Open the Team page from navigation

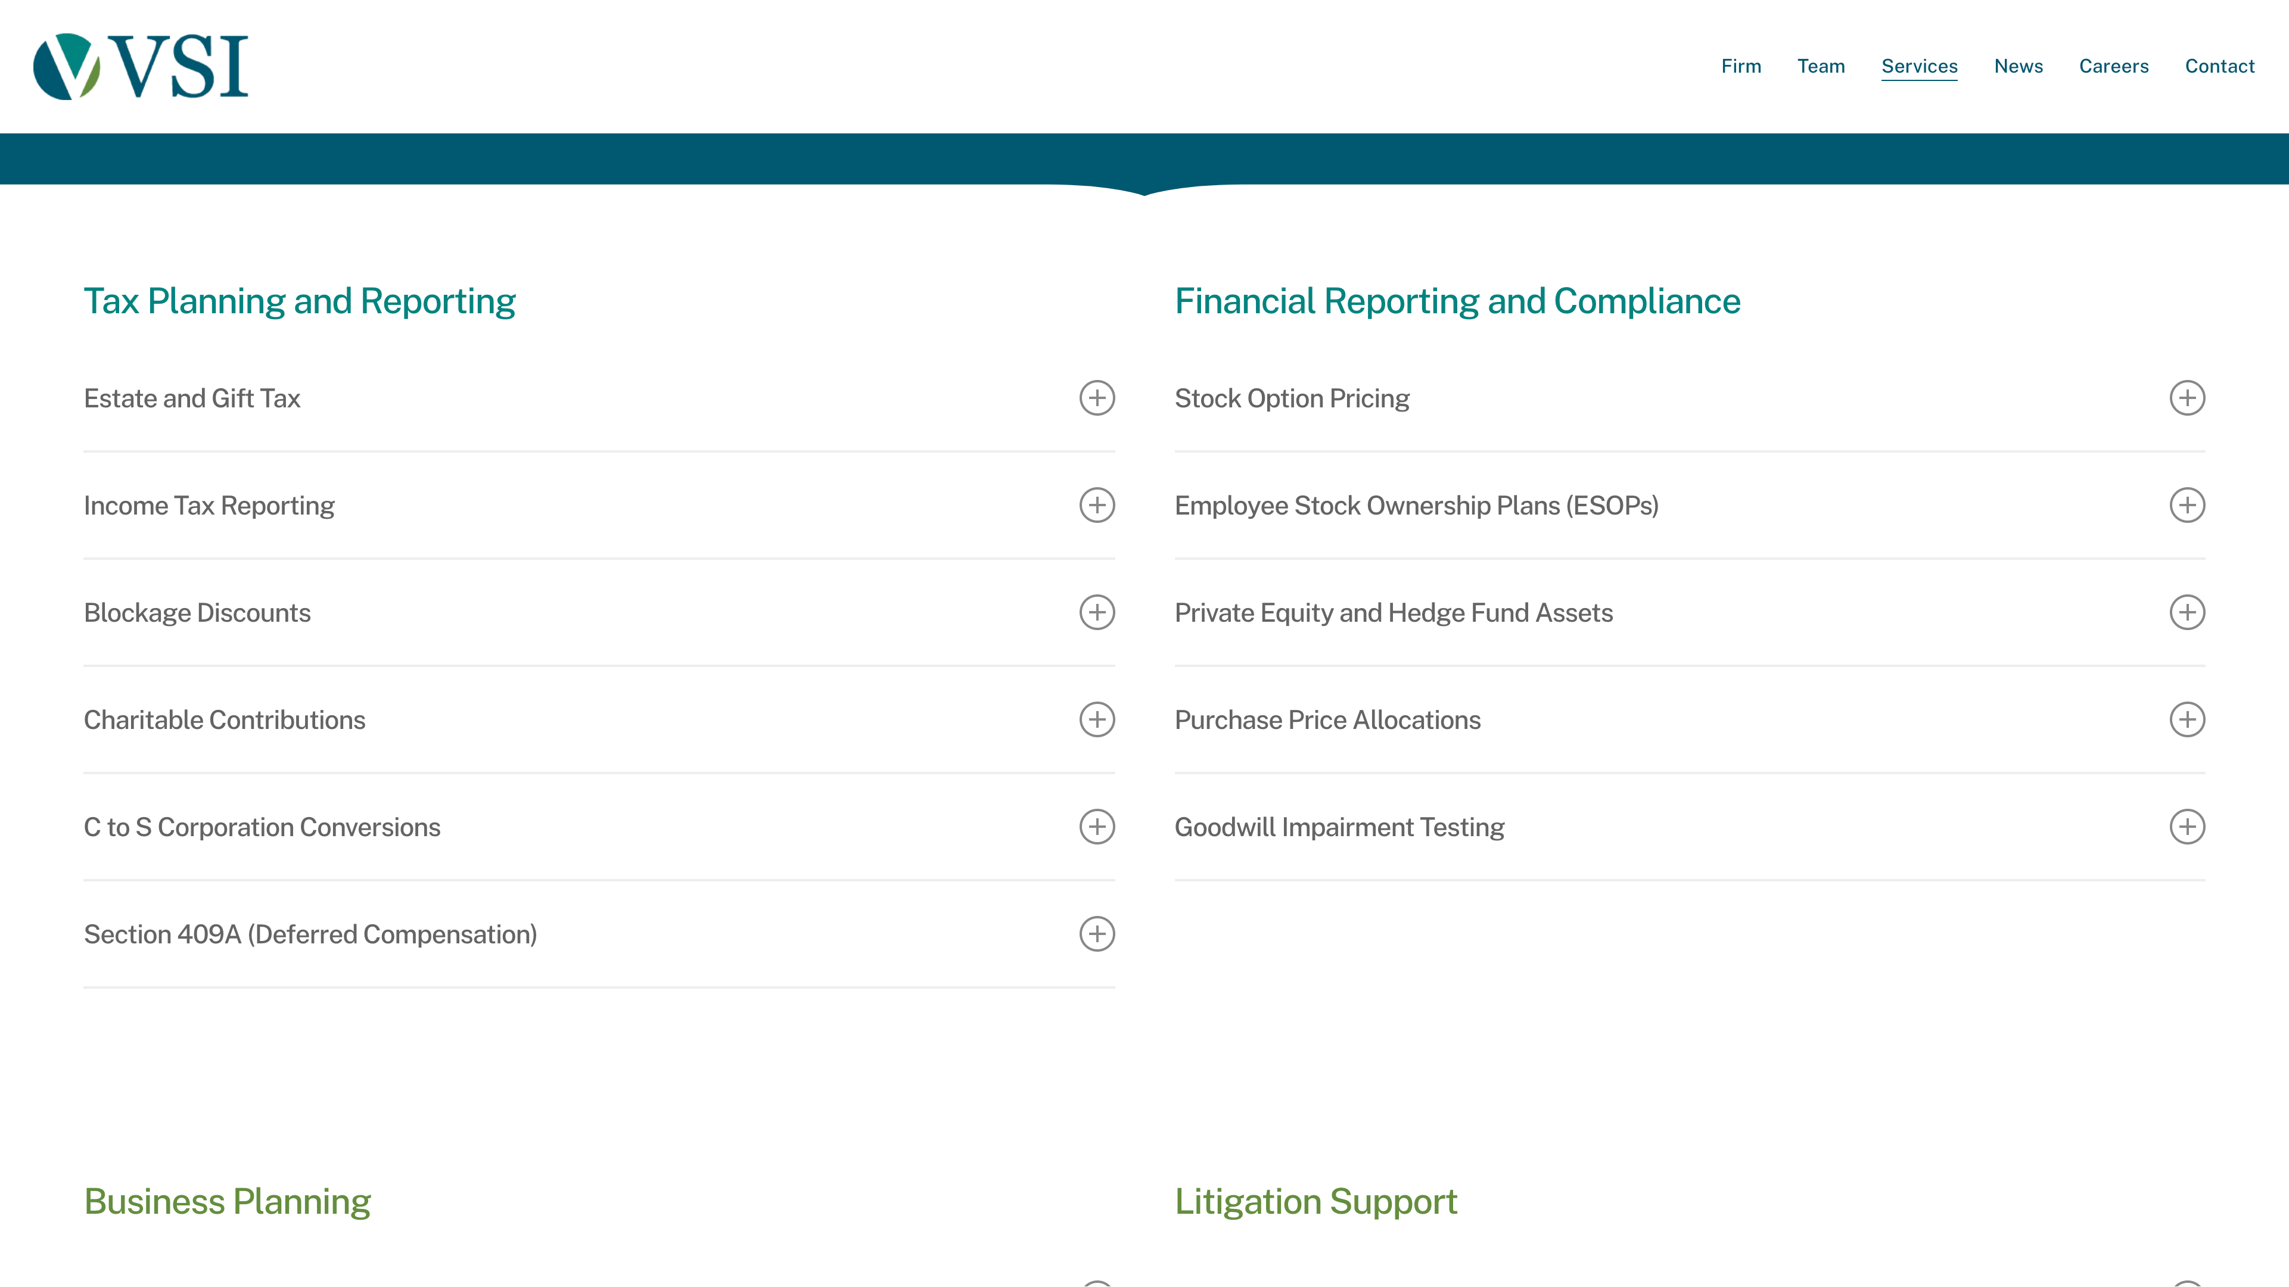[x=1821, y=67]
